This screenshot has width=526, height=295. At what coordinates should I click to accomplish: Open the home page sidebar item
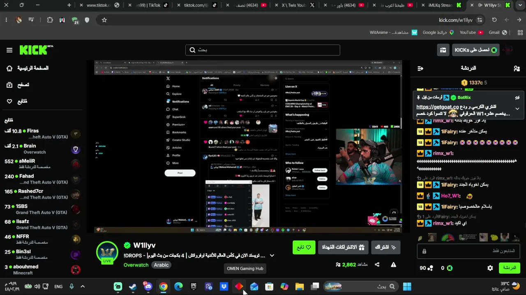28,68
